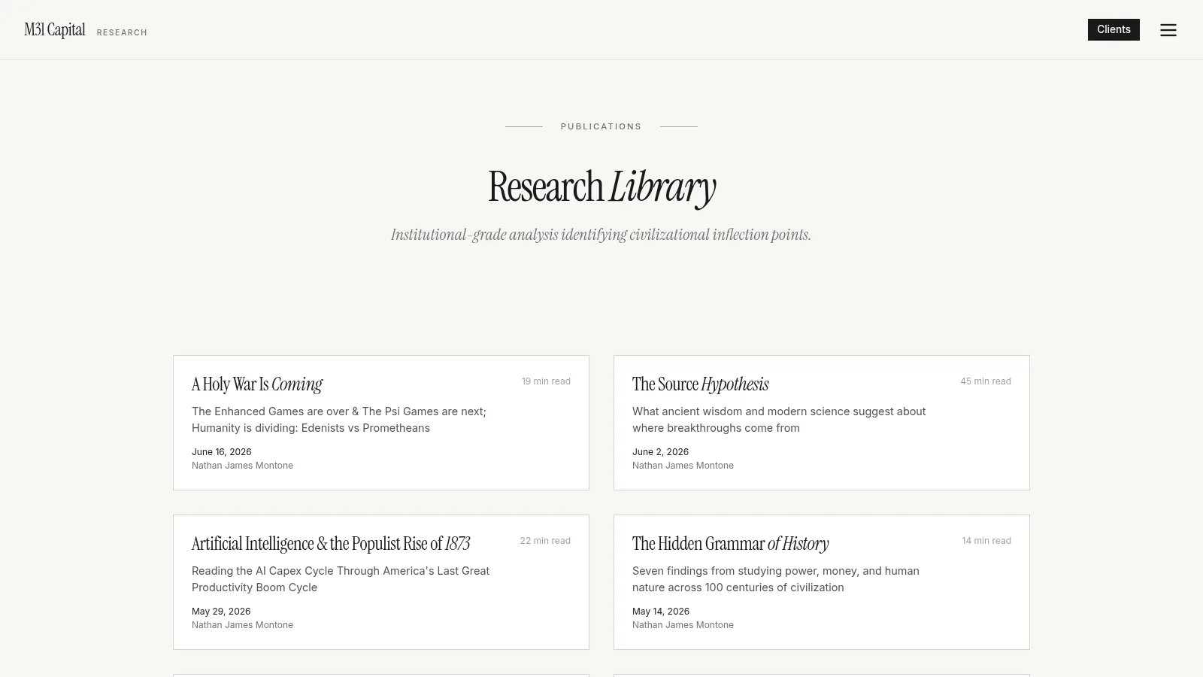This screenshot has height=677, width=1203.
Task: Click the date "May 29, 2026"
Action: (221, 612)
